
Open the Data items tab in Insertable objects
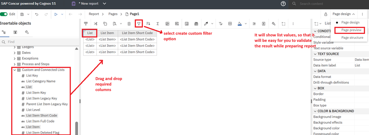click(x=15, y=32)
